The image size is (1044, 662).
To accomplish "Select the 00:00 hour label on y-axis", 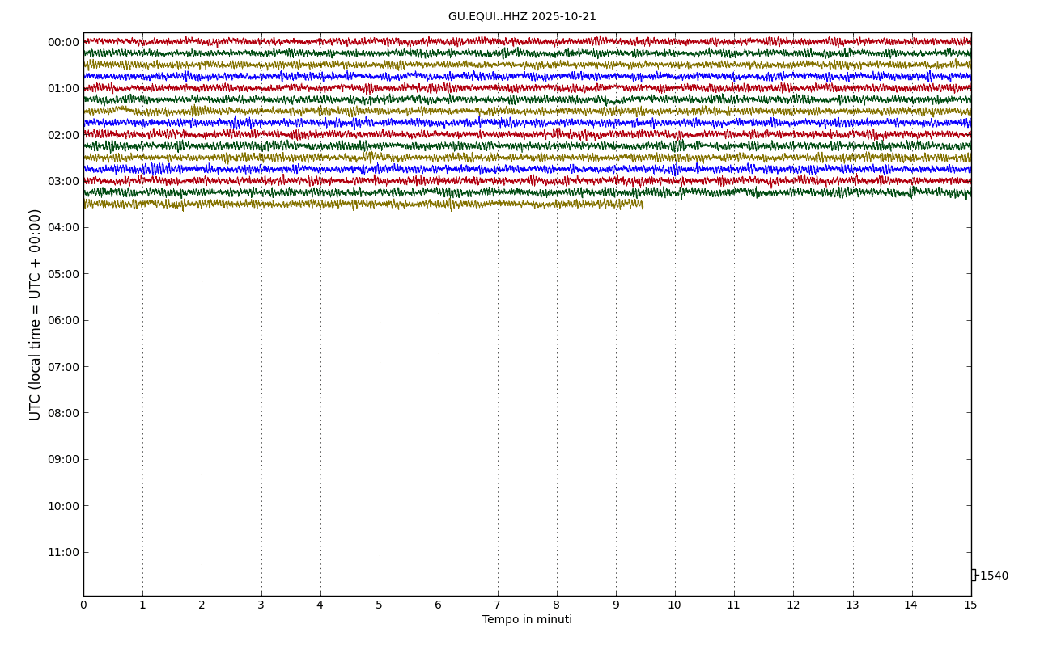I will (x=63, y=43).
